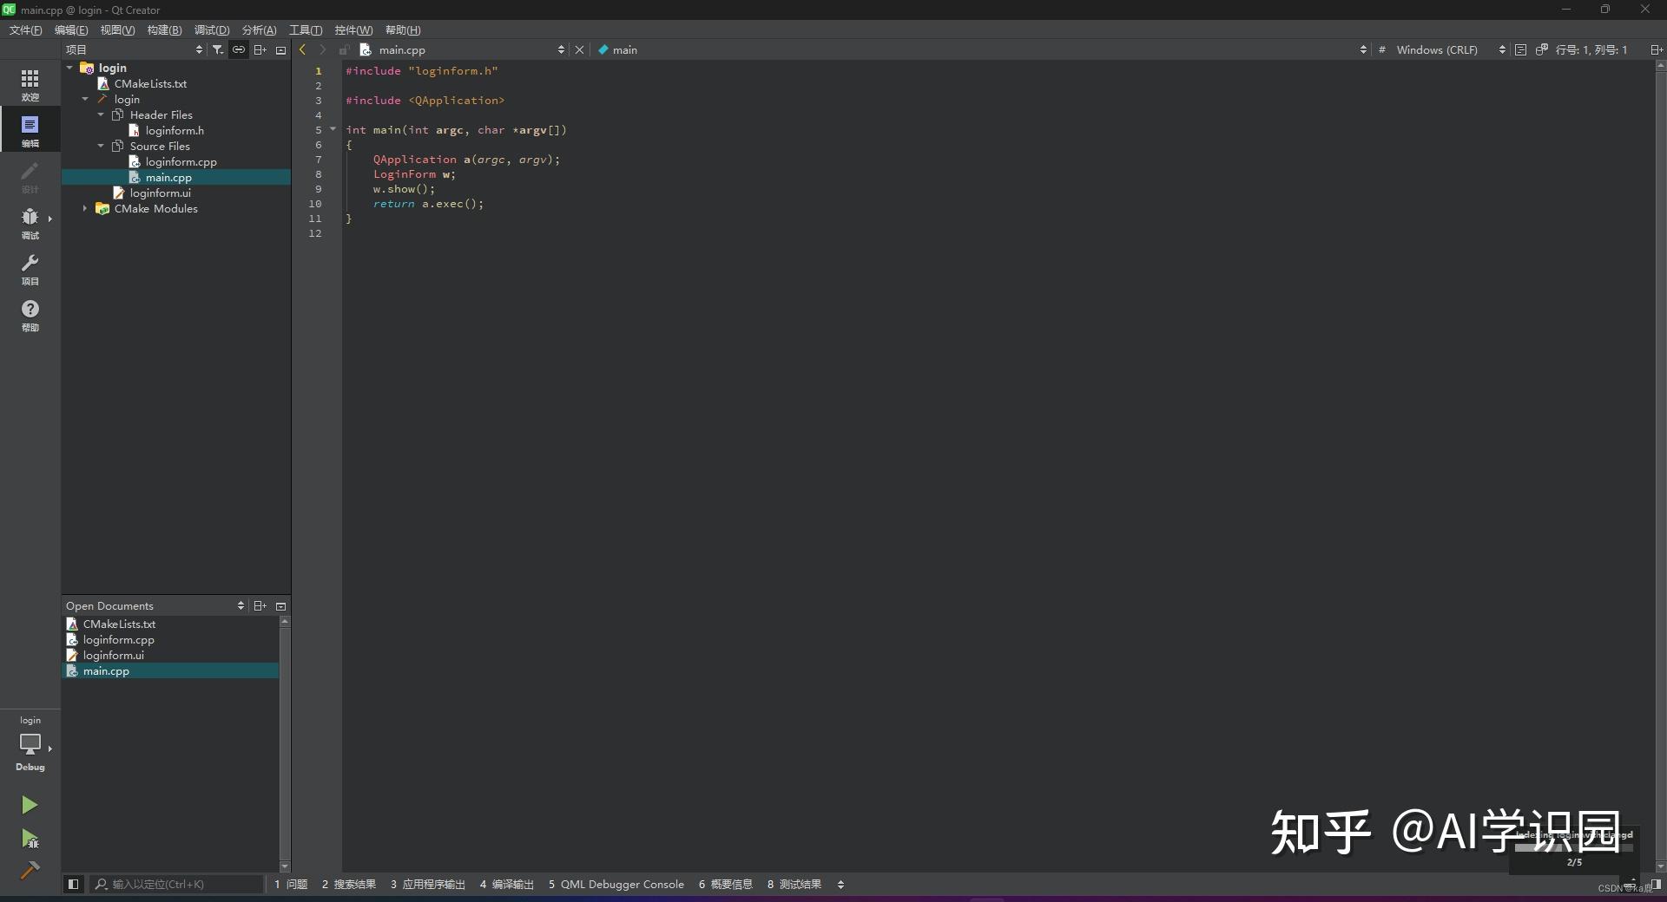Click the filter icon in the project panel

(x=218, y=49)
